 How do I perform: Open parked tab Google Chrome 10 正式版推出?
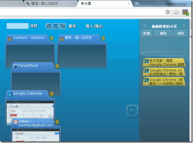click(164, 72)
